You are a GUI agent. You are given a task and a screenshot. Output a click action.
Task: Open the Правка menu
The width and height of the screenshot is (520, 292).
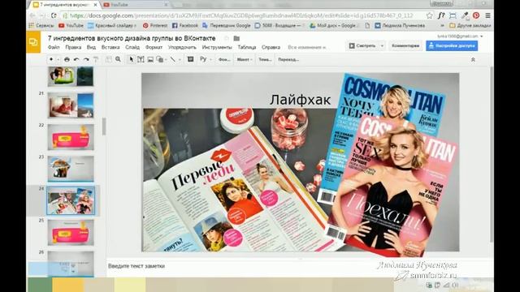point(73,47)
